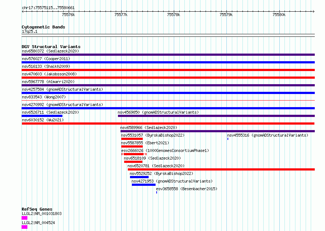Viewport: 325px width, 231px height.
Task: Click the tiny blue mark under esv3658558
Action: [x=157, y=192]
